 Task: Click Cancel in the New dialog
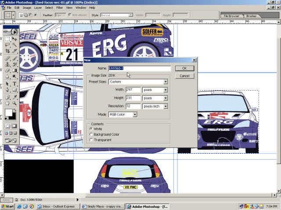click(x=184, y=76)
